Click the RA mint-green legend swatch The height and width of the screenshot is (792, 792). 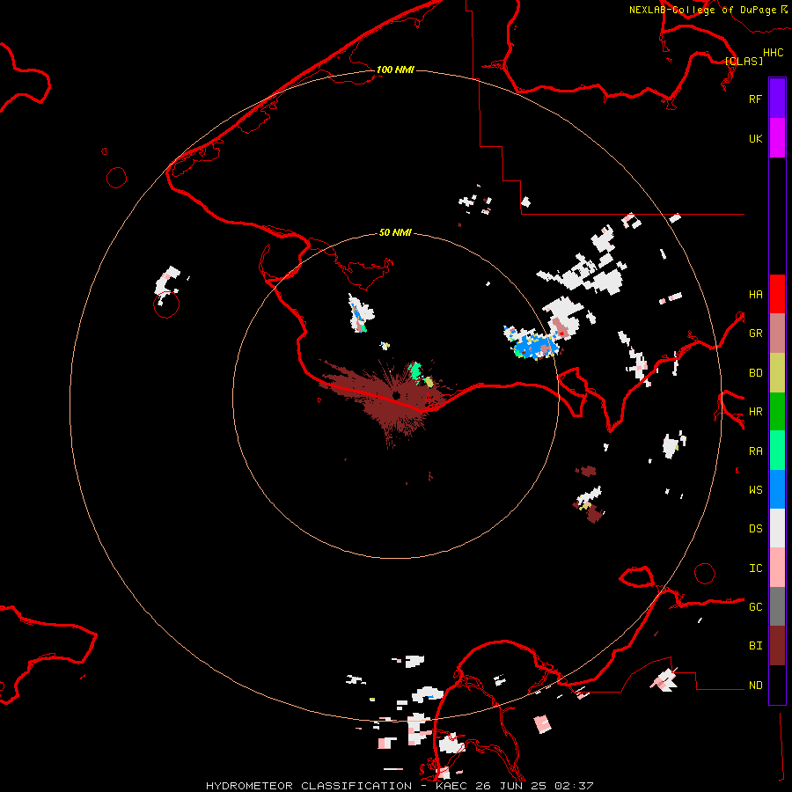pos(777,451)
